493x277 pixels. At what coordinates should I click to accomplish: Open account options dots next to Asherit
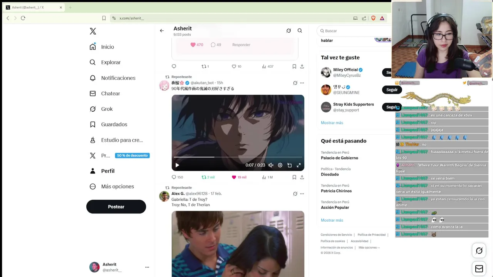pos(147,267)
